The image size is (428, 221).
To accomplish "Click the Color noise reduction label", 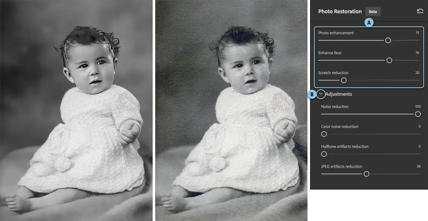I will click(340, 127).
